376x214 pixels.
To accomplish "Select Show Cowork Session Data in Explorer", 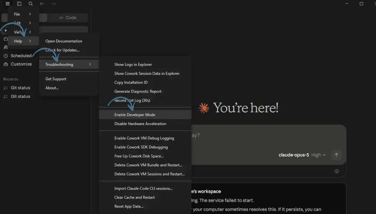I will click(x=145, y=73).
